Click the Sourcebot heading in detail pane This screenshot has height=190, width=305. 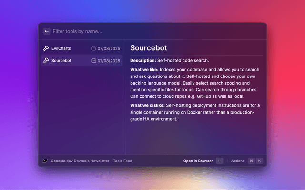point(148,48)
